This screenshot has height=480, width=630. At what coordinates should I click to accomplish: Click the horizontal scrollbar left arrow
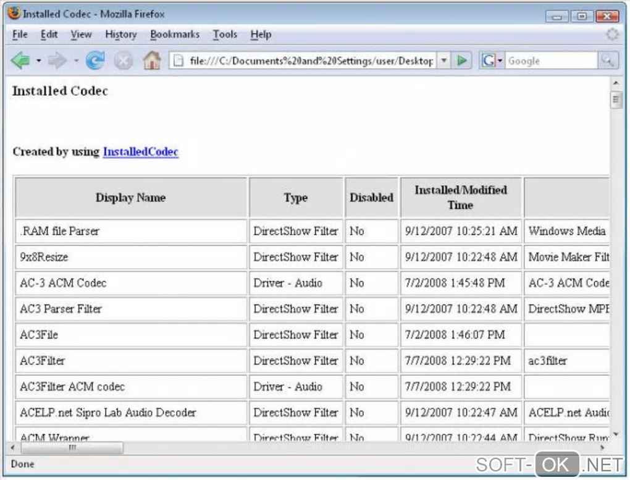point(13,447)
